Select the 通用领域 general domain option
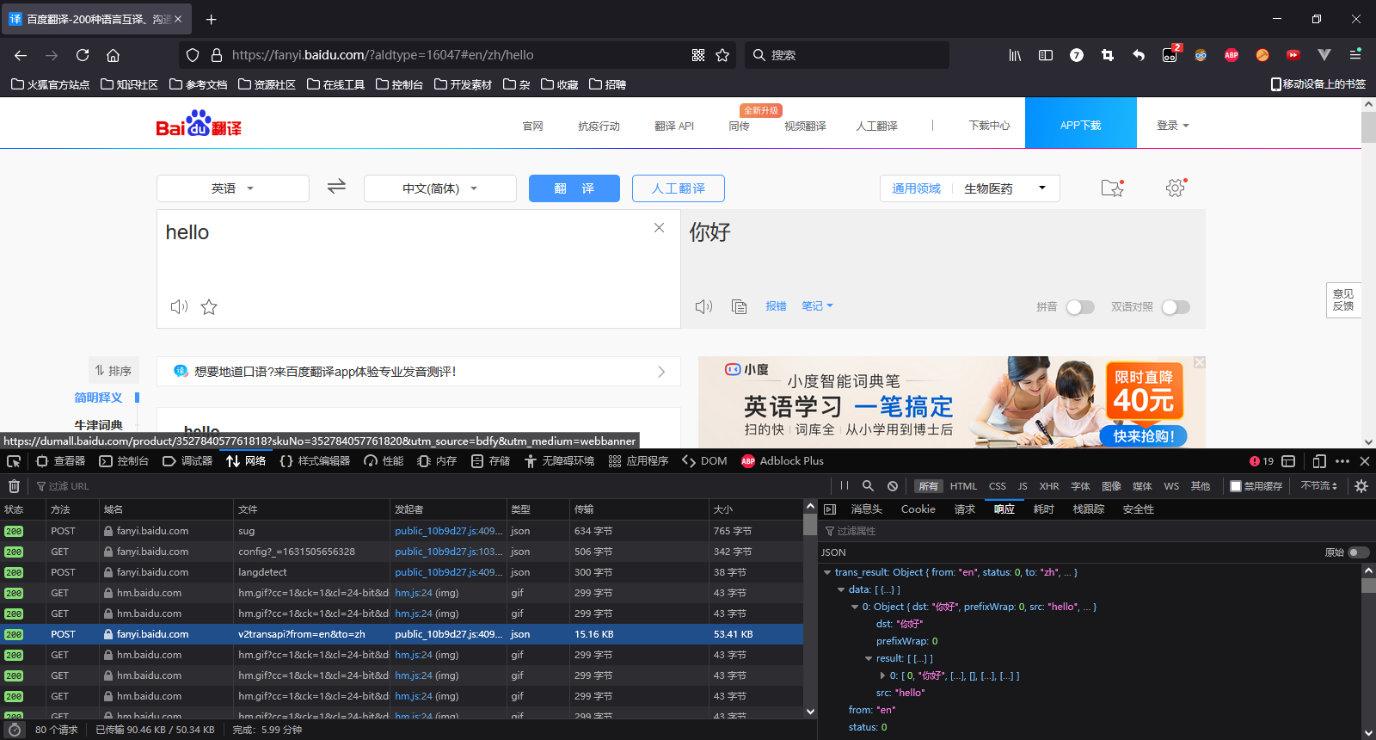The width and height of the screenshot is (1376, 740). [917, 188]
